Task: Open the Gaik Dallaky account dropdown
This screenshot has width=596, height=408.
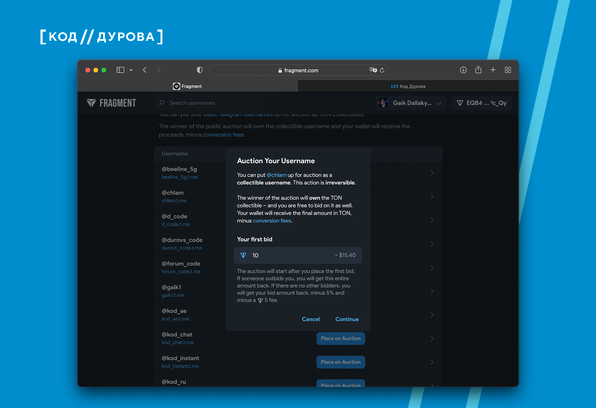Action: pos(410,103)
